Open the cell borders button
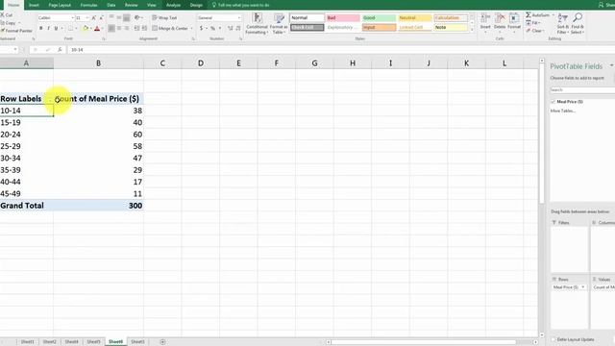 (70, 28)
